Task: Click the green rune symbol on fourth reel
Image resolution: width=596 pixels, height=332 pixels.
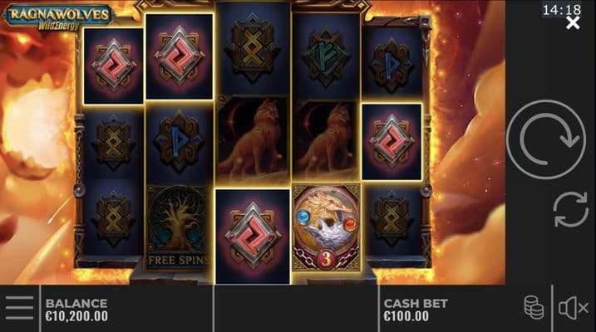Action: [326, 57]
